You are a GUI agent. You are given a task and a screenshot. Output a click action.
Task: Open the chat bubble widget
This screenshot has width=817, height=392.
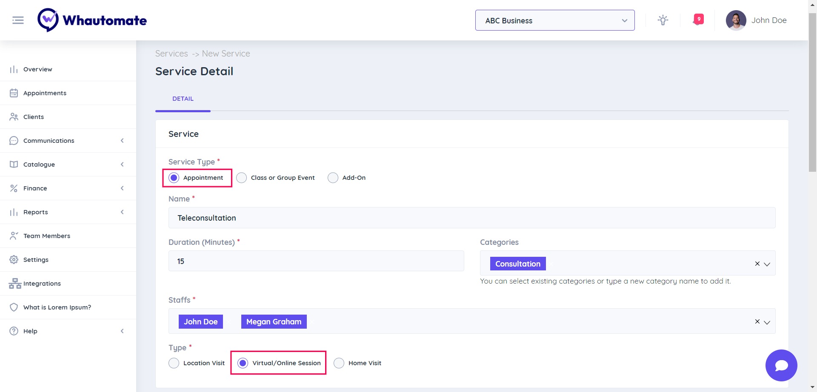point(781,365)
